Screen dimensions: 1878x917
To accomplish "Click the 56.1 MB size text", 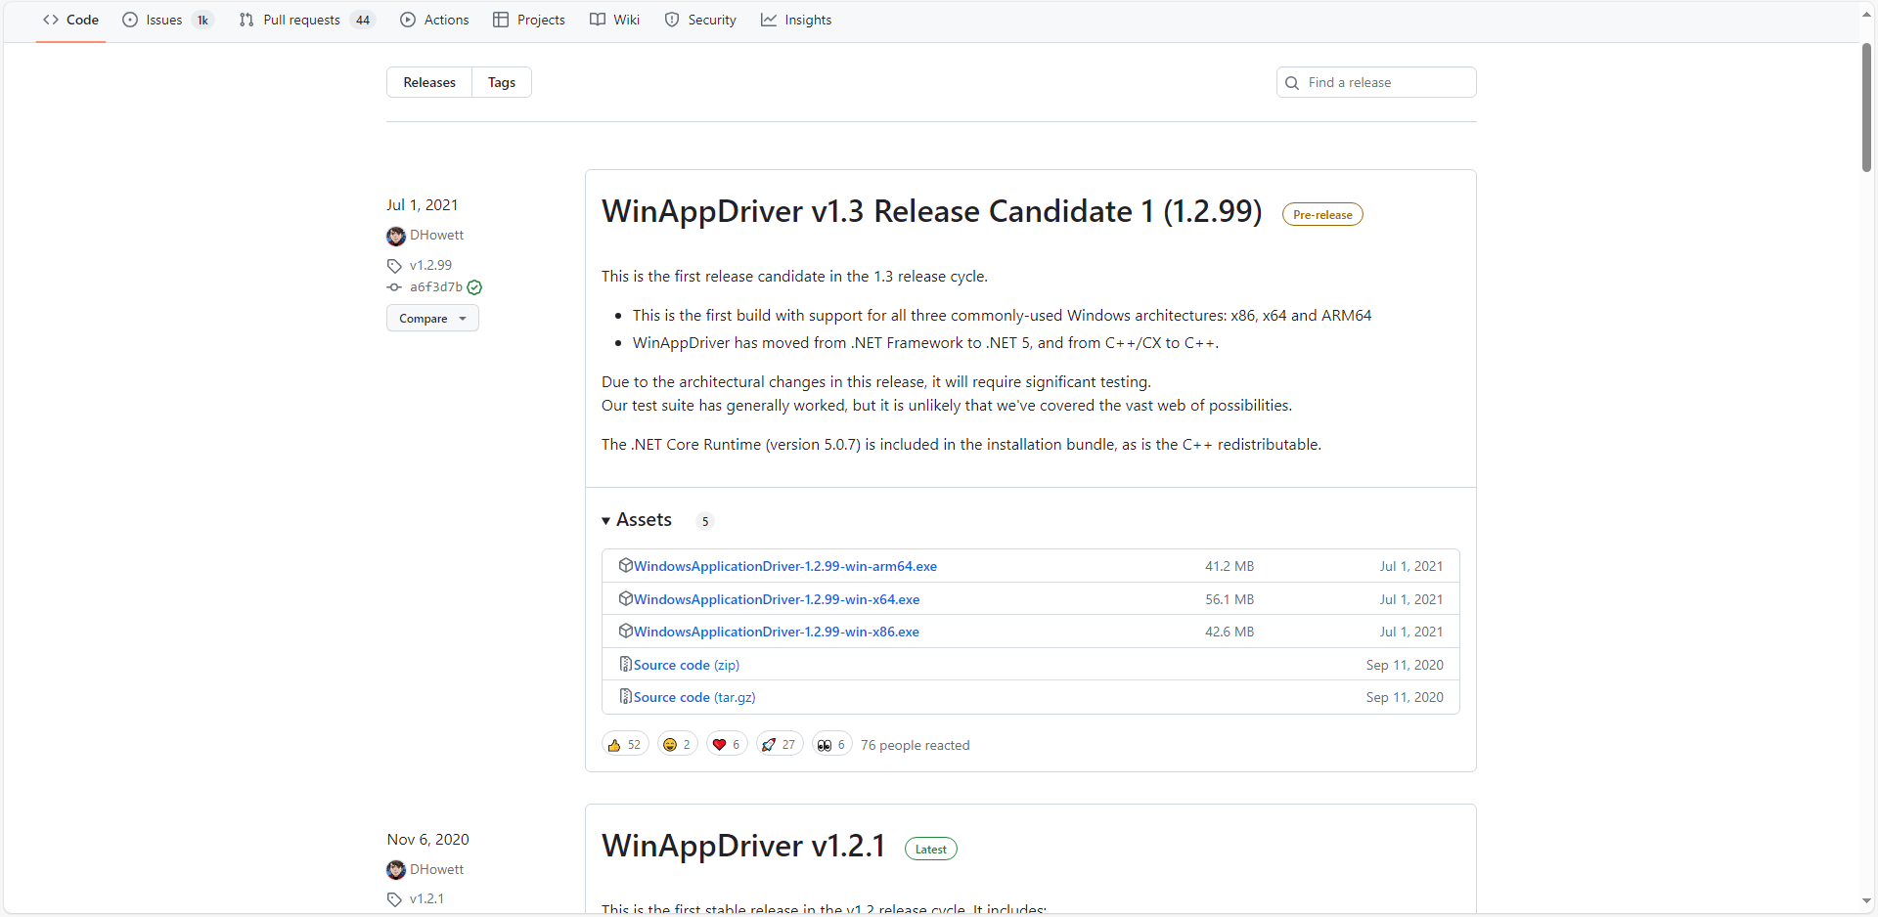I will coord(1230,599).
